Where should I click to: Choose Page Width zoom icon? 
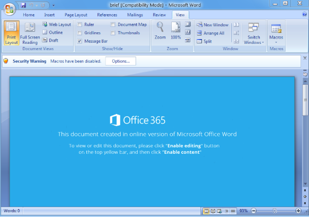[188, 40]
